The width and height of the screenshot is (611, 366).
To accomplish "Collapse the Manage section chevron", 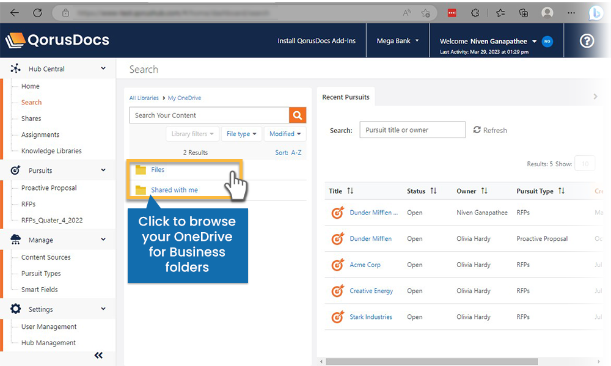I will (x=103, y=240).
